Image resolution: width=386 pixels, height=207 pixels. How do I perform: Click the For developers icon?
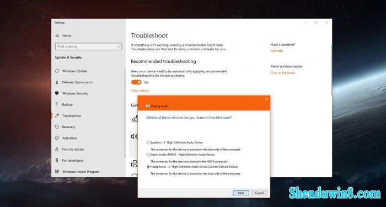tap(57, 161)
